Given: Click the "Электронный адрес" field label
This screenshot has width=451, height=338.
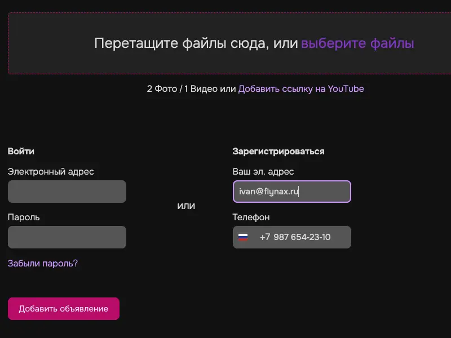Looking at the screenshot, I should pos(51,171).
